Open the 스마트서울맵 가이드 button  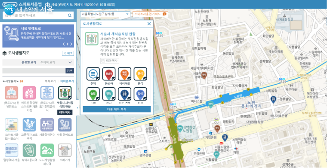(x=150, y=14)
